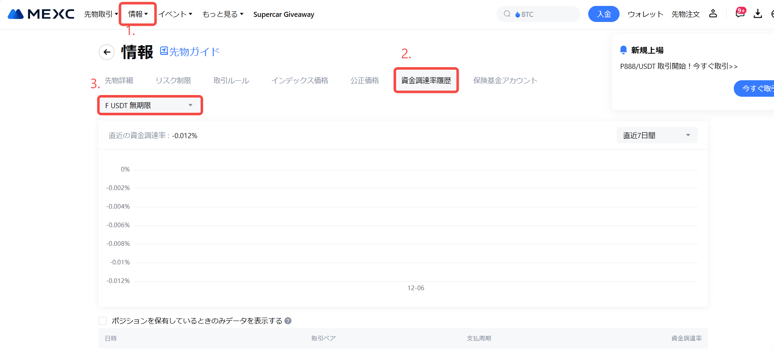Screen dimensions: 774x351
Task: Switch to the インデックス価格 tab
Action: (x=300, y=80)
